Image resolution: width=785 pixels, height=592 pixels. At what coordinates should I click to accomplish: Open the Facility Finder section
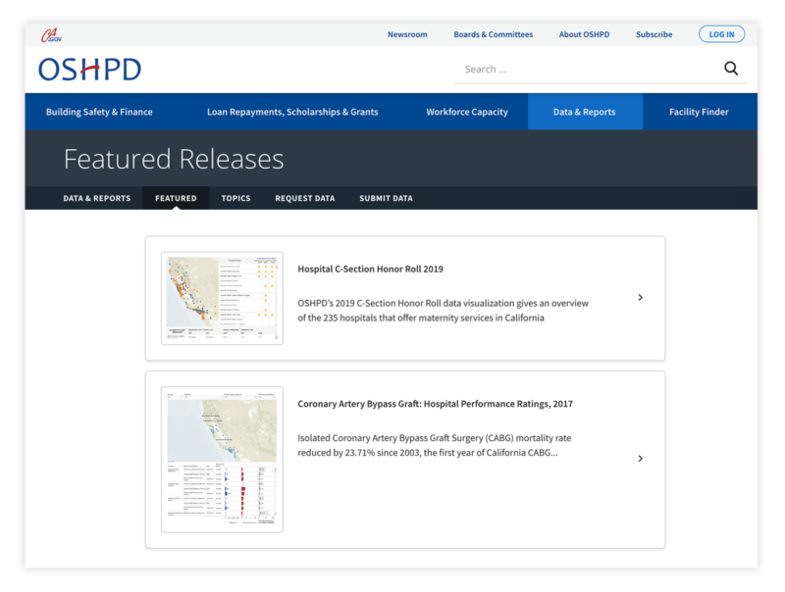coord(699,112)
